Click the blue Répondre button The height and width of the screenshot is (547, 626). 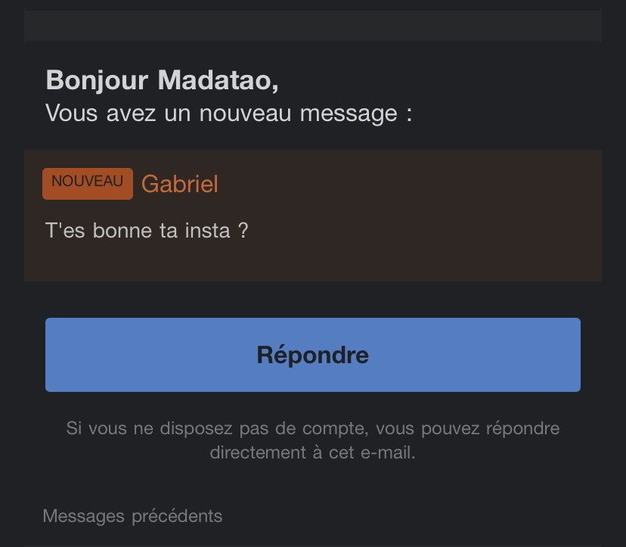point(312,355)
